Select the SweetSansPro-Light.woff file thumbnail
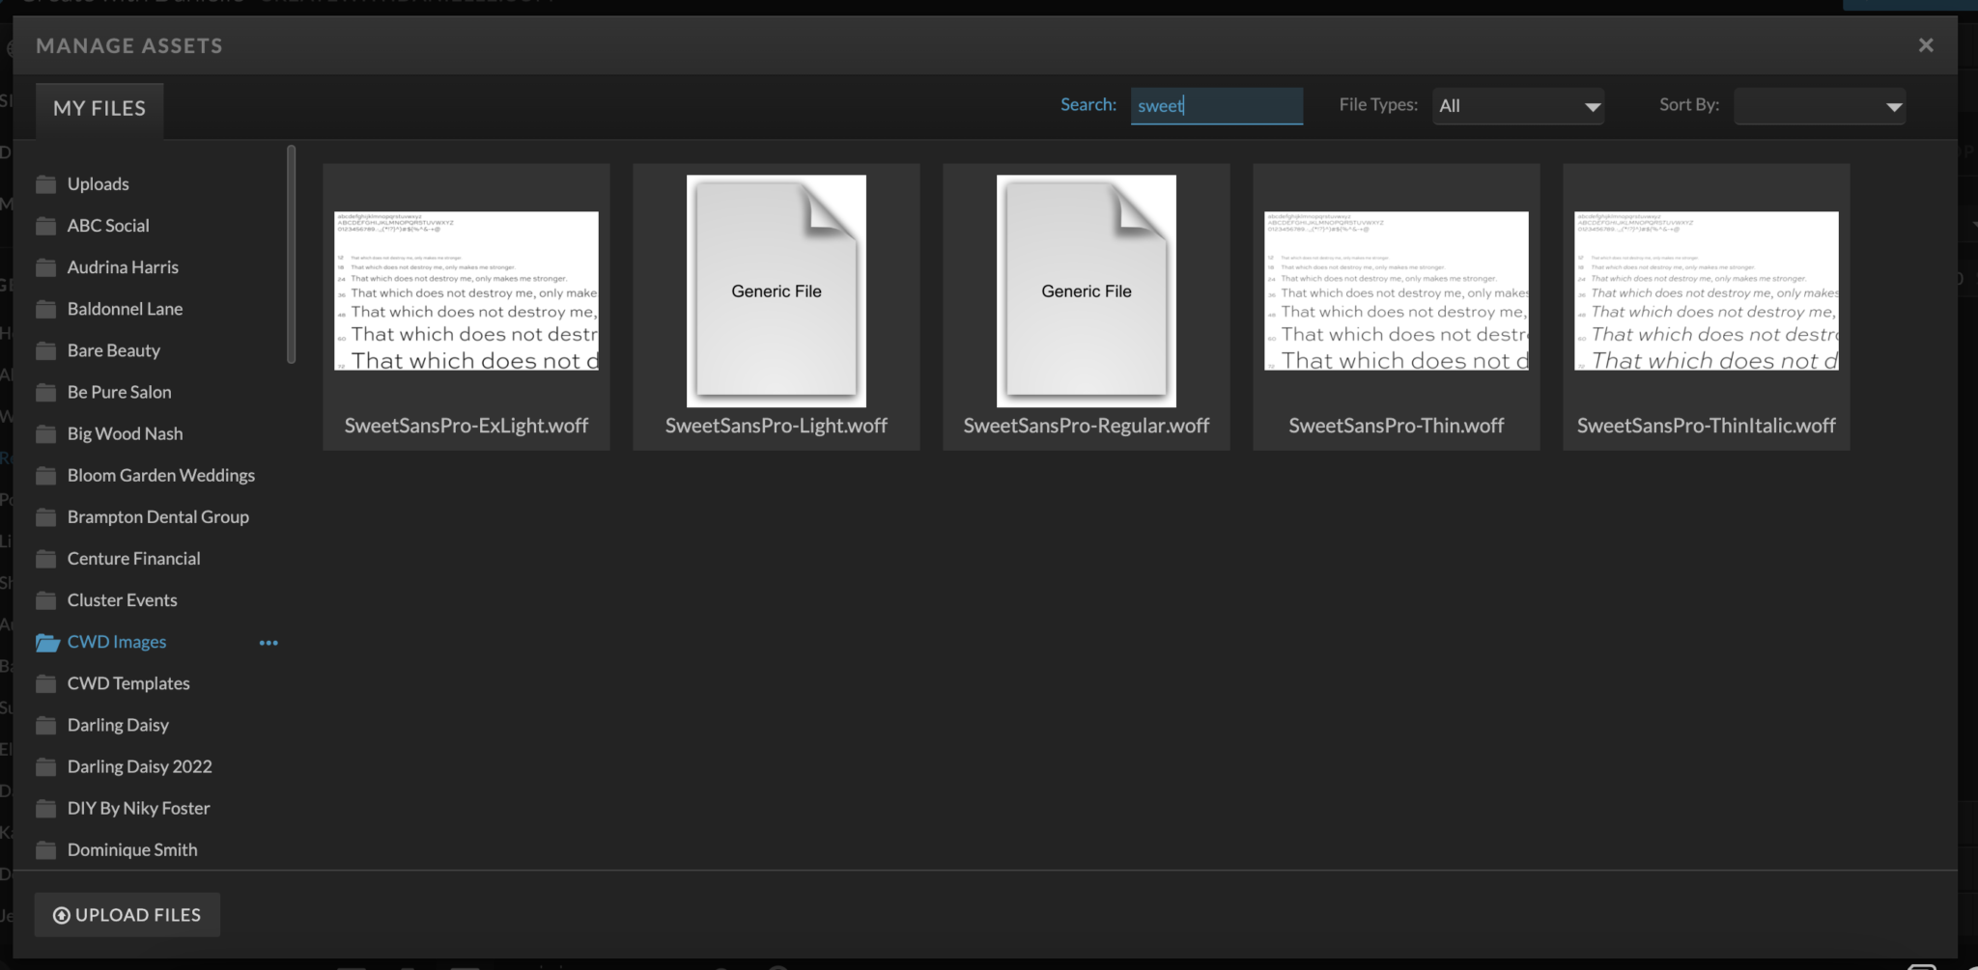Screen dimensions: 1978x970 click(x=776, y=290)
